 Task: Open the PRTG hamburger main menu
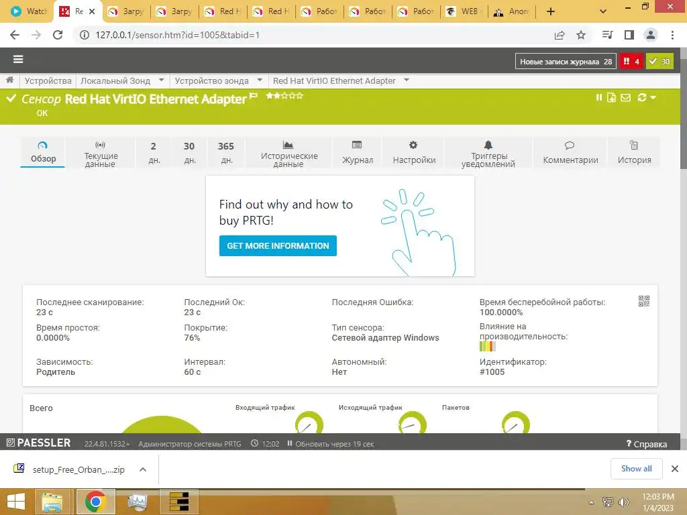coord(18,59)
